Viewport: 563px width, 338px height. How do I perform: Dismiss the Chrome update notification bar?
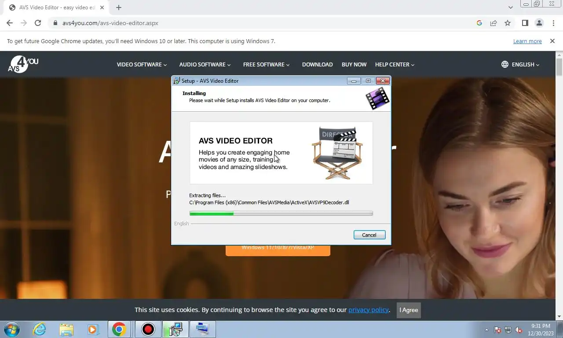(x=552, y=41)
